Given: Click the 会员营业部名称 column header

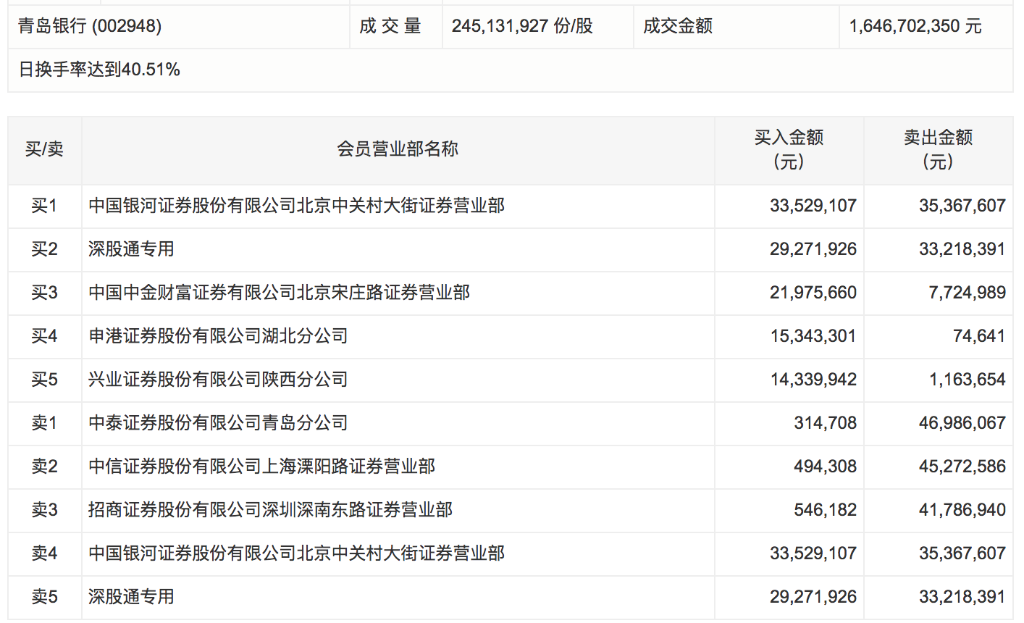Looking at the screenshot, I should pyautogui.click(x=398, y=149).
